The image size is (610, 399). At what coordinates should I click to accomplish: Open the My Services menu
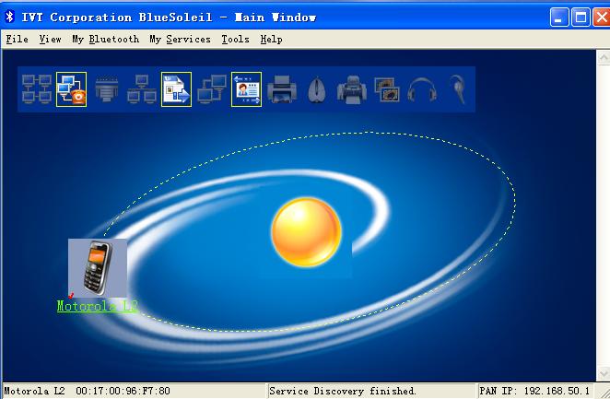(180, 40)
